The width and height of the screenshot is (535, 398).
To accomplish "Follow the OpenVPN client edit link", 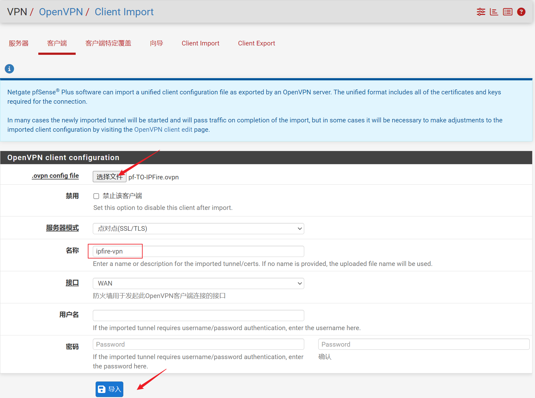I will coord(163,130).
